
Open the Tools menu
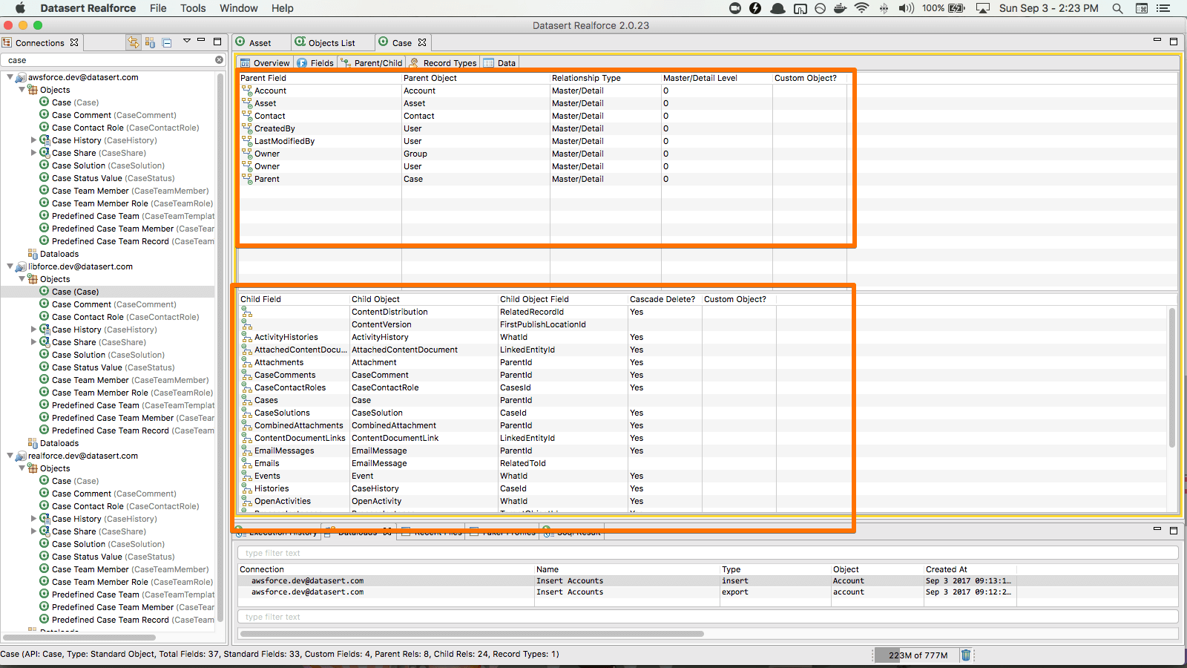click(x=193, y=8)
